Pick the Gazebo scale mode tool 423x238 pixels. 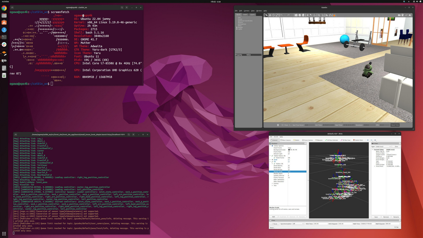(x=277, y=15)
